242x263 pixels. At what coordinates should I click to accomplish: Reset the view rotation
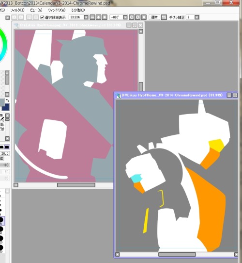(144, 17)
